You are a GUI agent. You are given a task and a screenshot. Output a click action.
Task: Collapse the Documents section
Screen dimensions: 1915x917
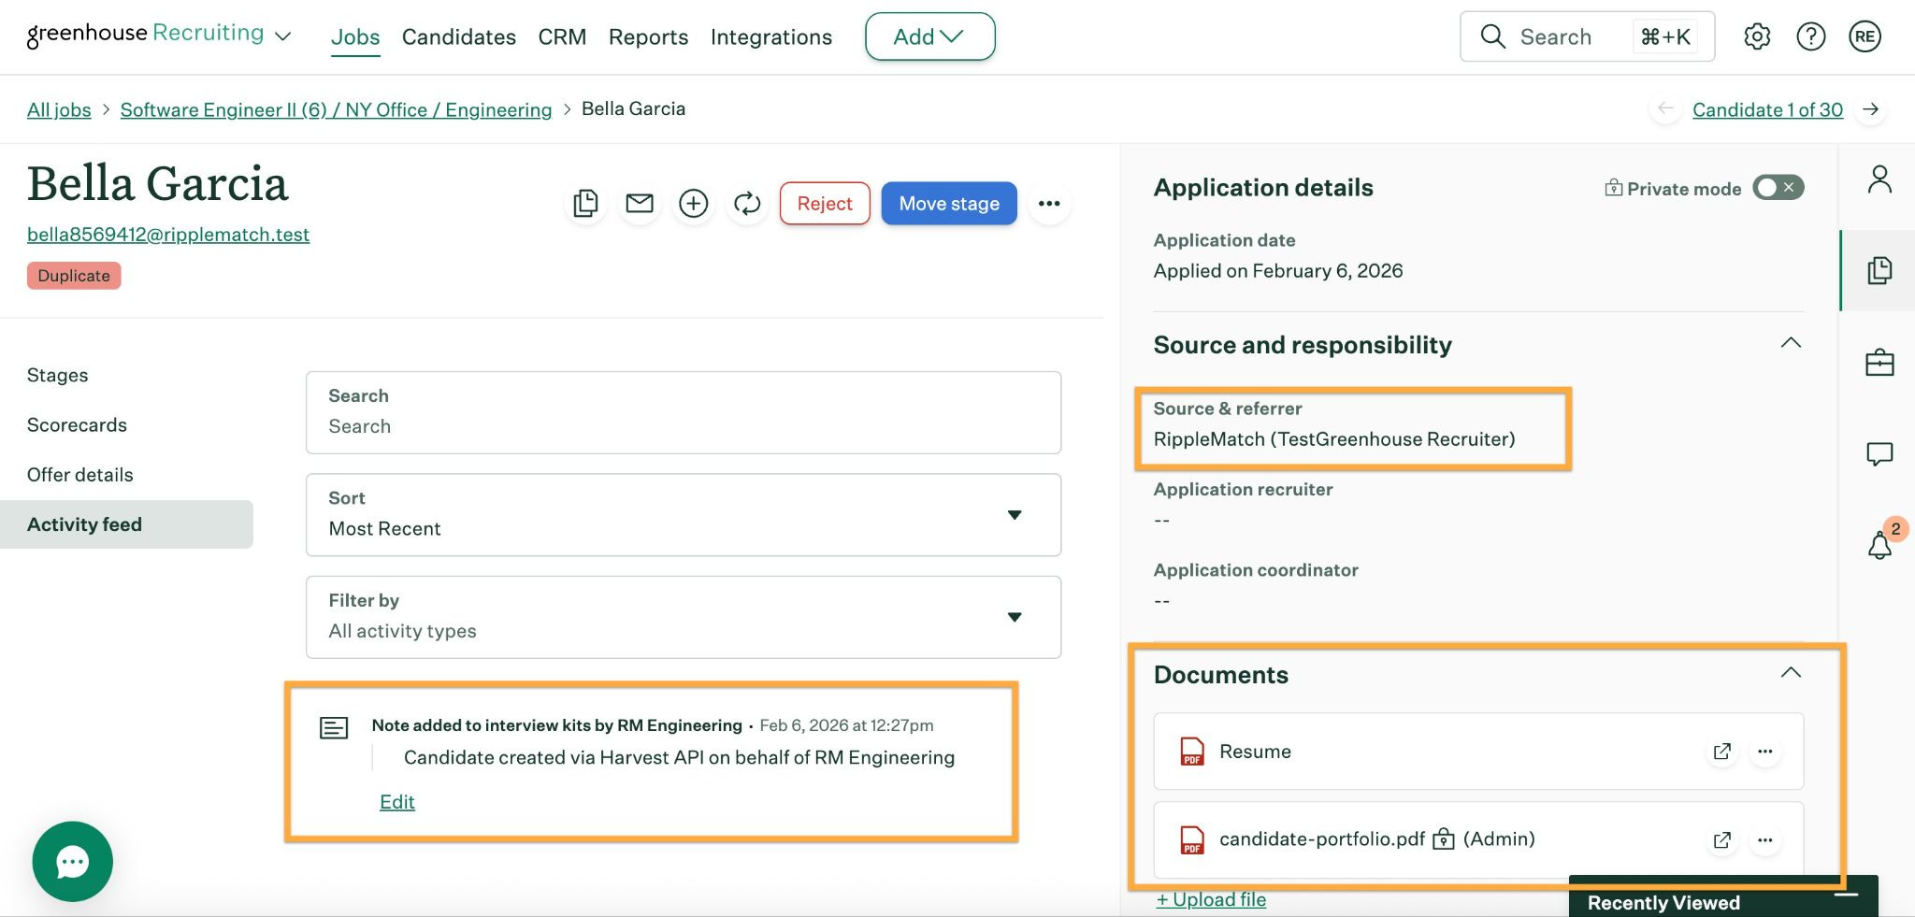tap(1791, 673)
